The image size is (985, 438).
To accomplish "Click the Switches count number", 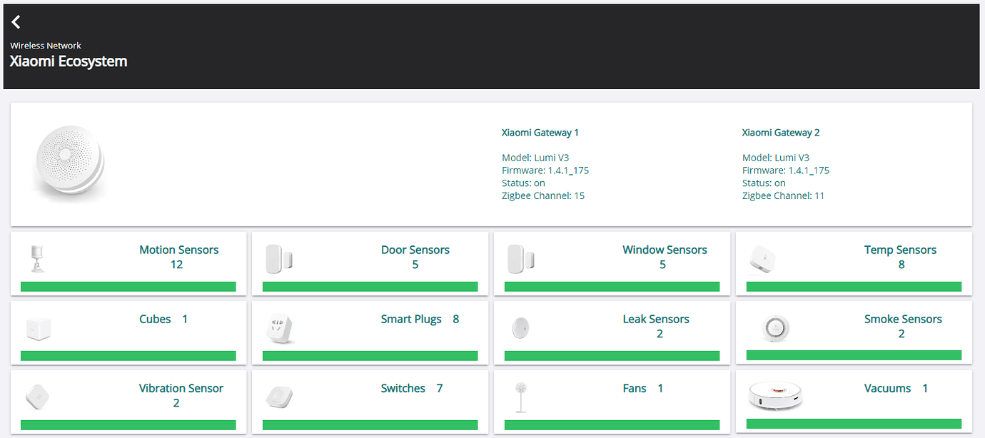I will tap(439, 388).
